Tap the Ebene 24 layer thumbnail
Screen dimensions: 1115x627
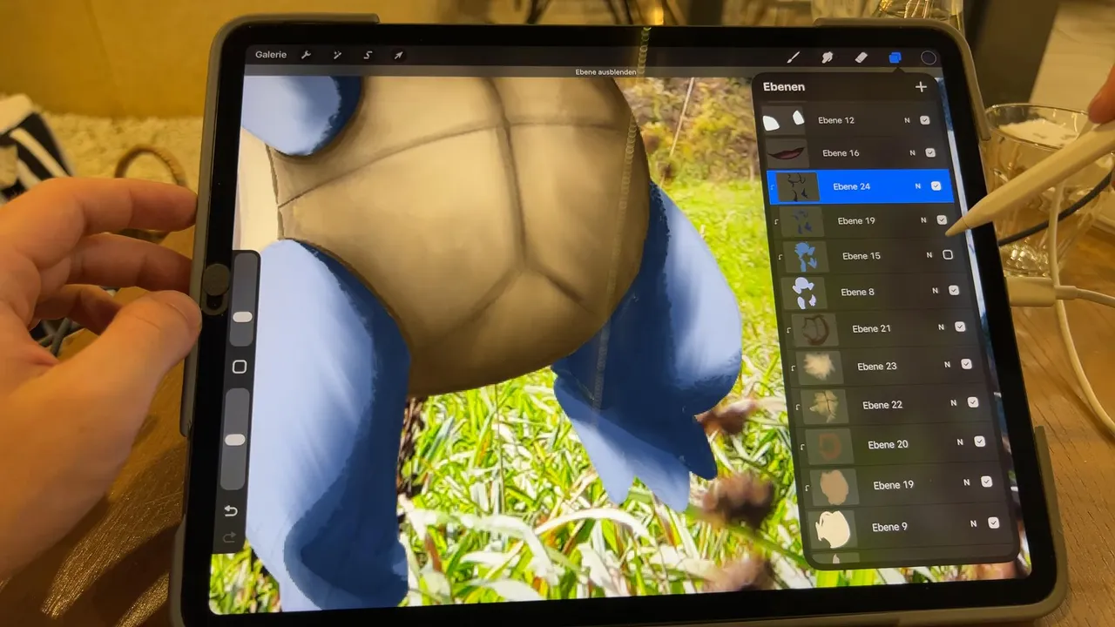[798, 186]
